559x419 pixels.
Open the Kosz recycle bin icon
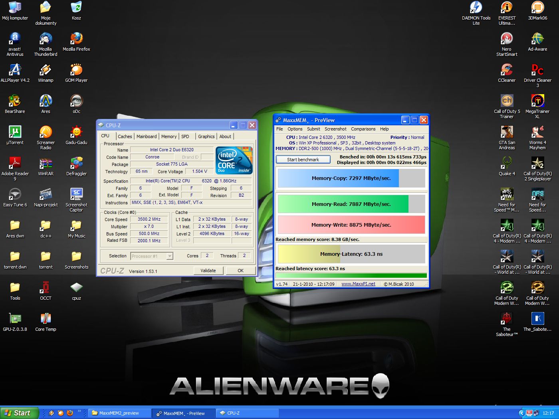coord(76,11)
